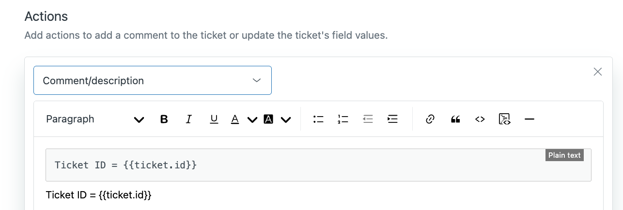Insert a horizontal divider line
The width and height of the screenshot is (623, 210).
(x=530, y=119)
